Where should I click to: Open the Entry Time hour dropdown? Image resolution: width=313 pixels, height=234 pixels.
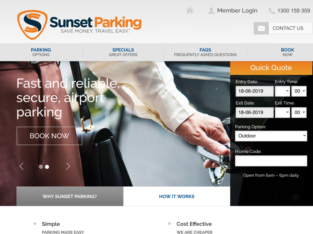pos(282,91)
